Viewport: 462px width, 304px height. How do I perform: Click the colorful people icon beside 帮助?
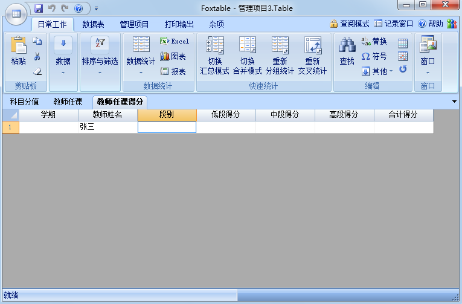[451, 24]
